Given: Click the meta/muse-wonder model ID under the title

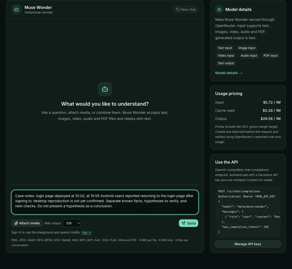Looking at the screenshot, I should 39,12.
